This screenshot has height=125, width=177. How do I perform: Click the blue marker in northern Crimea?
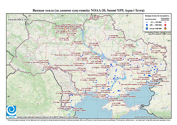112,106
